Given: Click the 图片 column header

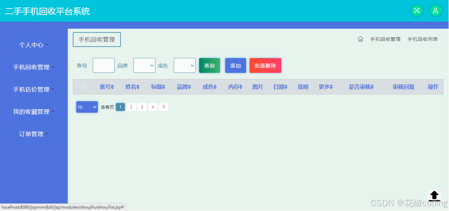Looking at the screenshot, I should [258, 87].
